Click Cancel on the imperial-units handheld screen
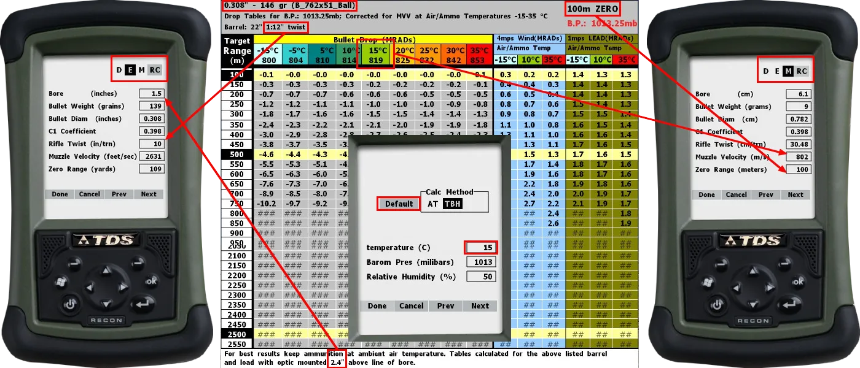The width and height of the screenshot is (860, 368). 90,194
